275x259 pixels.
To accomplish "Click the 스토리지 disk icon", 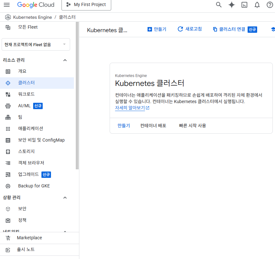I will (x=8, y=152).
